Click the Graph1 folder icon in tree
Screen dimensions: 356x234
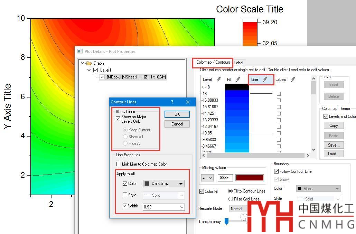pyautogui.click(x=89, y=63)
